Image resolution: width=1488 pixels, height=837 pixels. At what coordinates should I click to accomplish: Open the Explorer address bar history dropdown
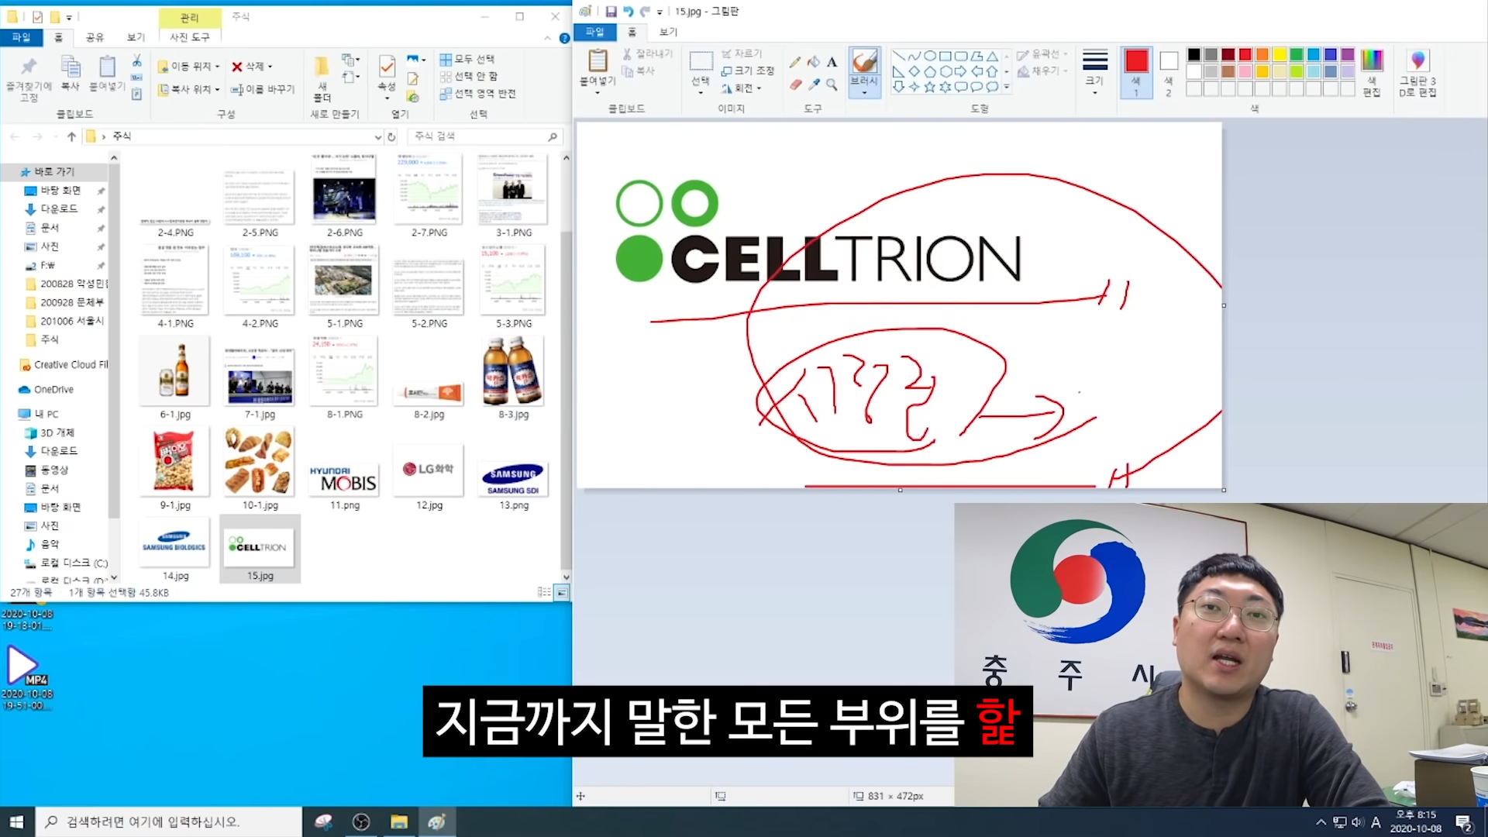click(377, 136)
